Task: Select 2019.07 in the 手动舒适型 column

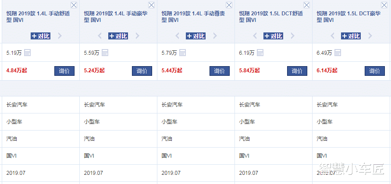Action: click(16, 173)
